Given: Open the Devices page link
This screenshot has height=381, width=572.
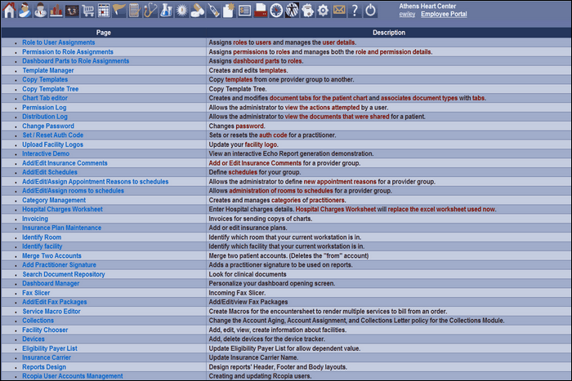Looking at the screenshot, I should (x=34, y=339).
